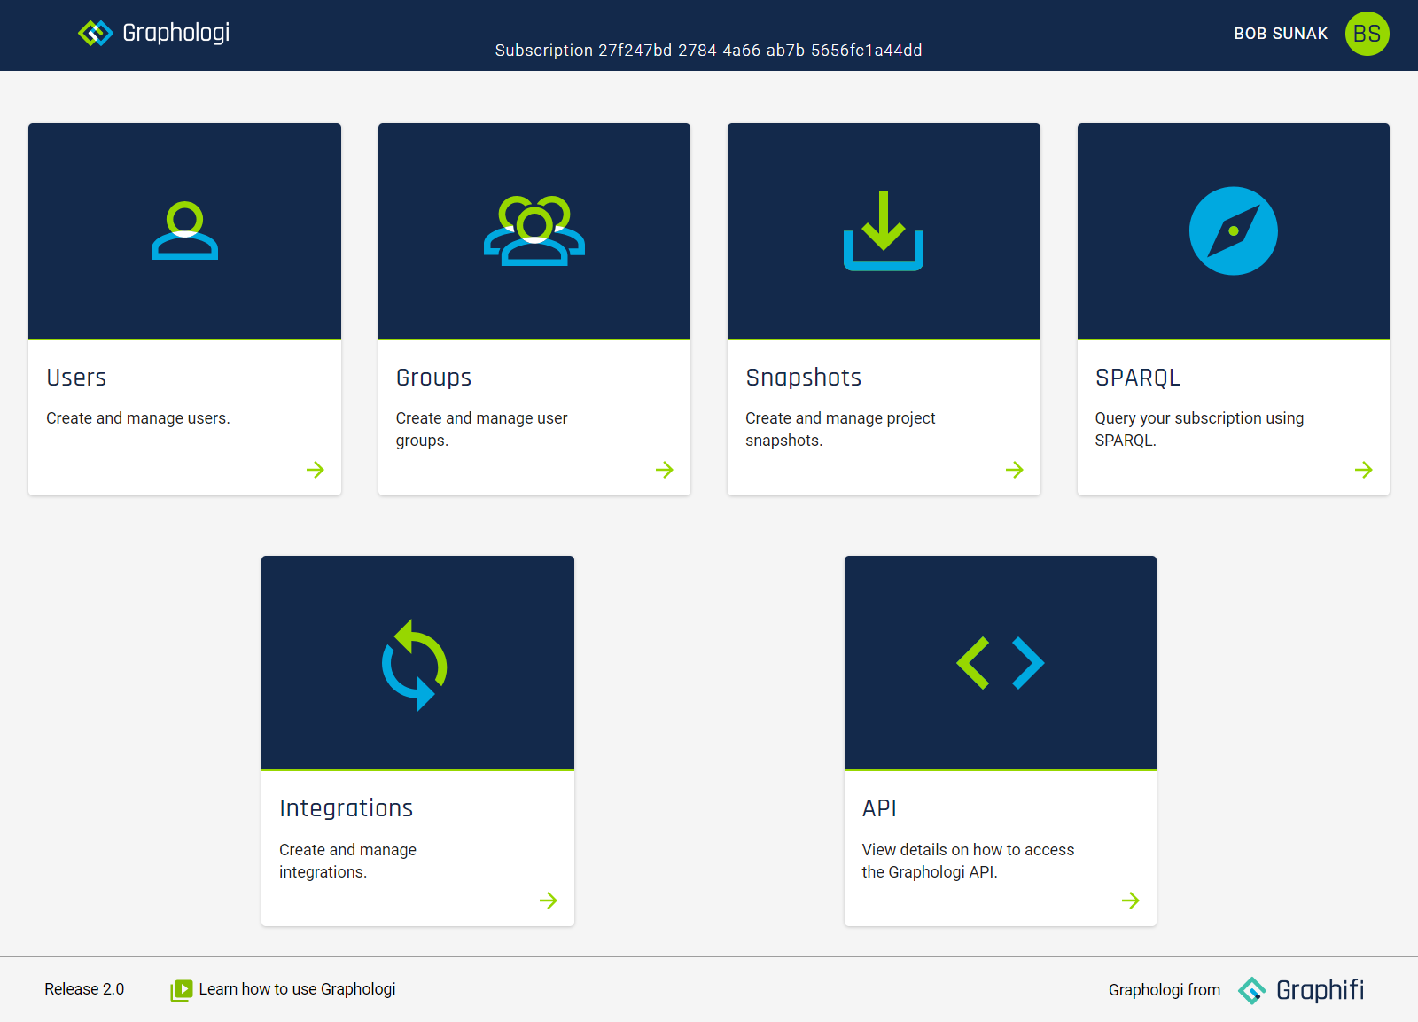This screenshot has height=1022, width=1418.
Task: Click the arrow on the Groups card
Action: coord(665,470)
